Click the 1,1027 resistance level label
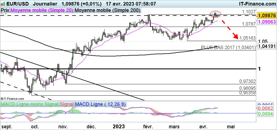277x130 pixels. pyautogui.click(x=248, y=12)
